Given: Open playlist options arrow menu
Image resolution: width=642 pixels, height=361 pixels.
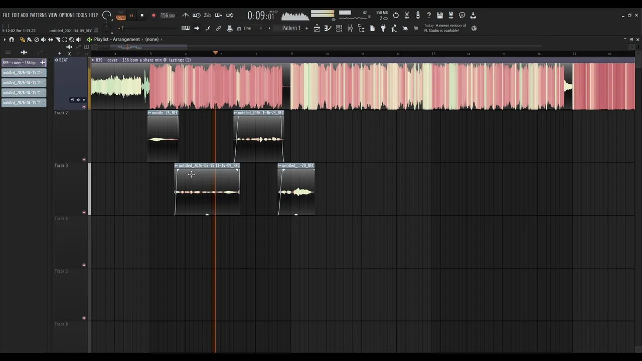Looking at the screenshot, I should pyautogui.click(x=5, y=40).
